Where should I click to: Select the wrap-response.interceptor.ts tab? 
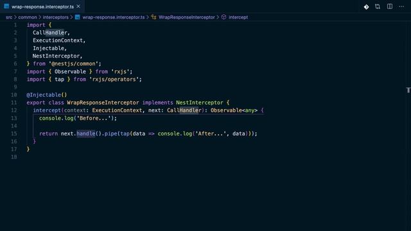pyautogui.click(x=42, y=6)
